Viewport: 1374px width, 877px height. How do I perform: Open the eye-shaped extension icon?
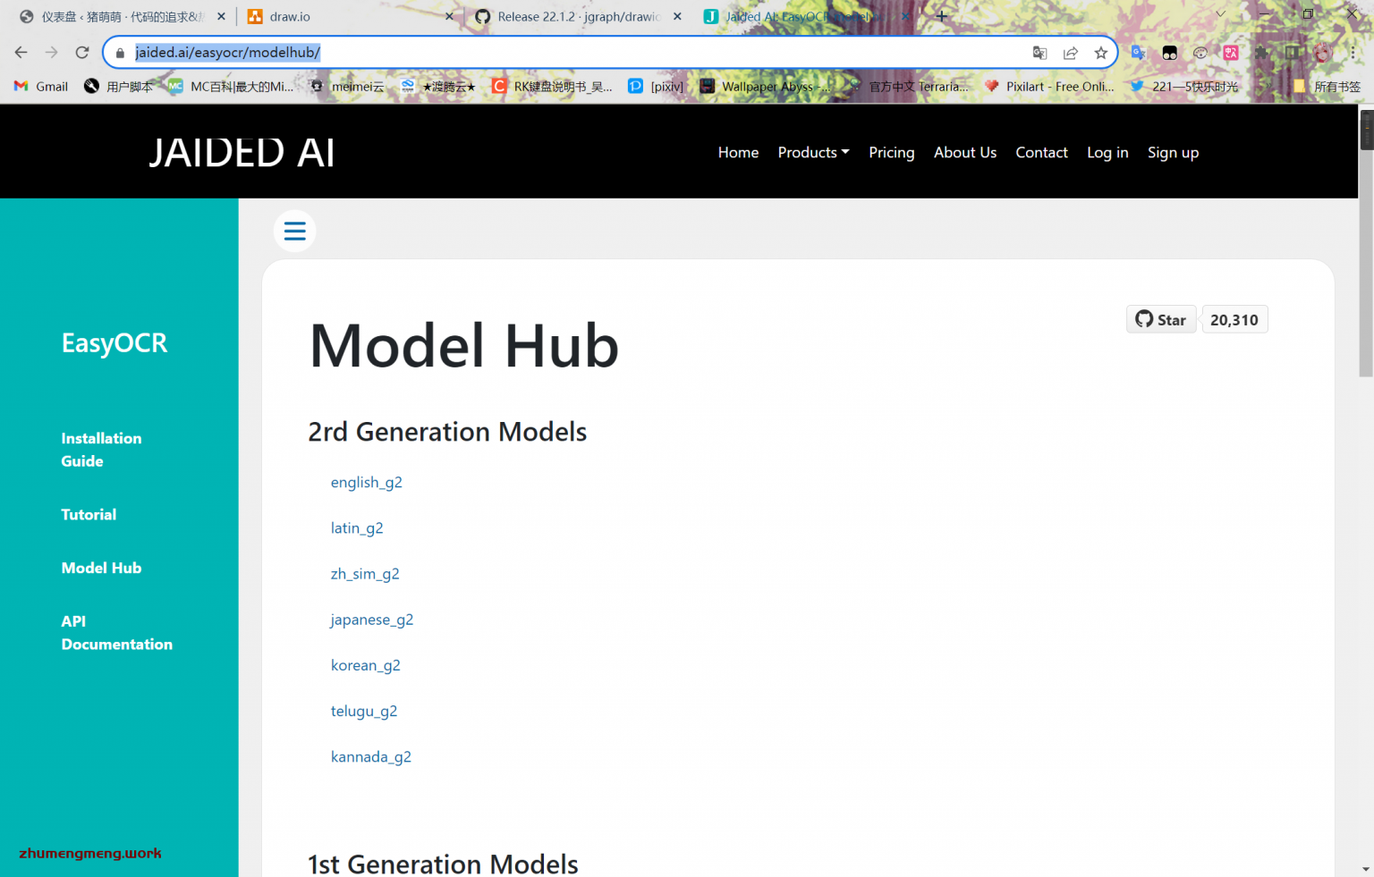(x=1200, y=53)
